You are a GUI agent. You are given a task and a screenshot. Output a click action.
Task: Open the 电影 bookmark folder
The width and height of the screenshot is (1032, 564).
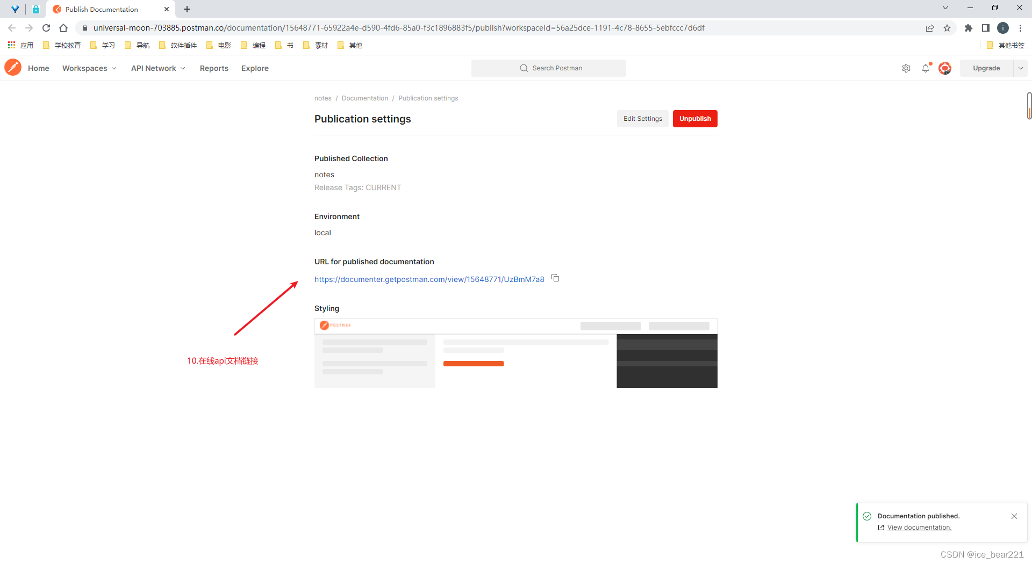click(219, 45)
